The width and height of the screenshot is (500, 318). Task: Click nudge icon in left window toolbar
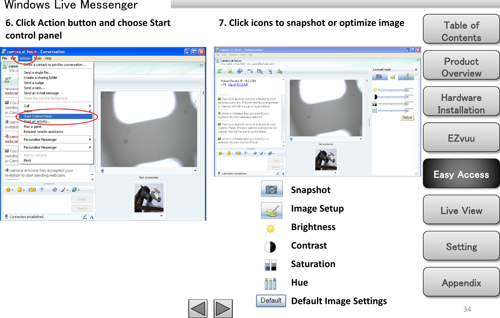32,190
